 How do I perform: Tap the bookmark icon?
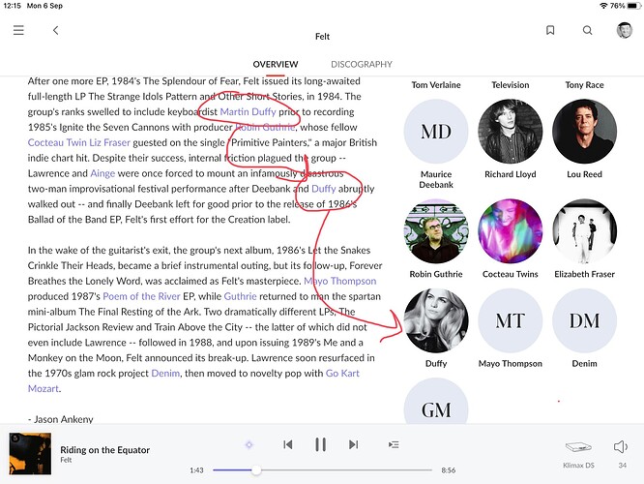(550, 30)
